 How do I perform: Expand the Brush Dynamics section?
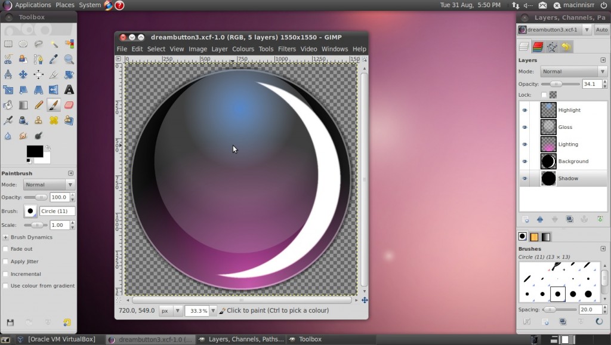[x=6, y=237]
